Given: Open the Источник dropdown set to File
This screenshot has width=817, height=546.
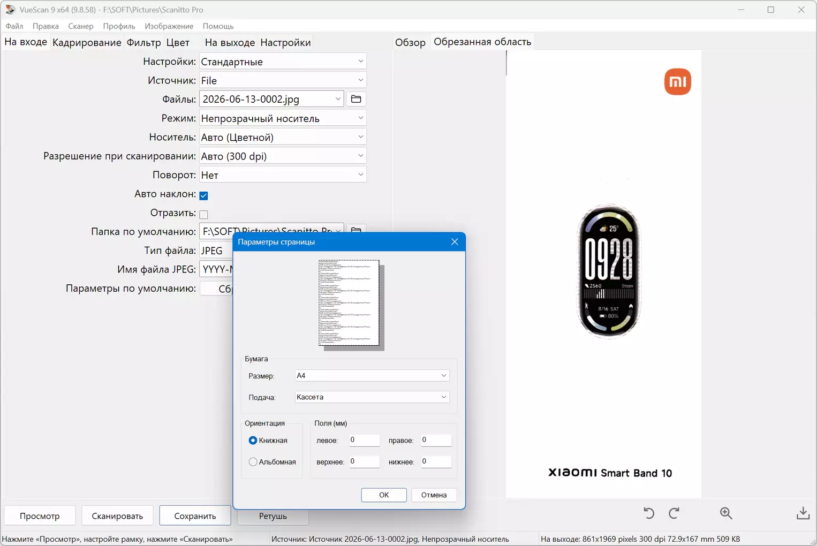Looking at the screenshot, I should tap(283, 80).
